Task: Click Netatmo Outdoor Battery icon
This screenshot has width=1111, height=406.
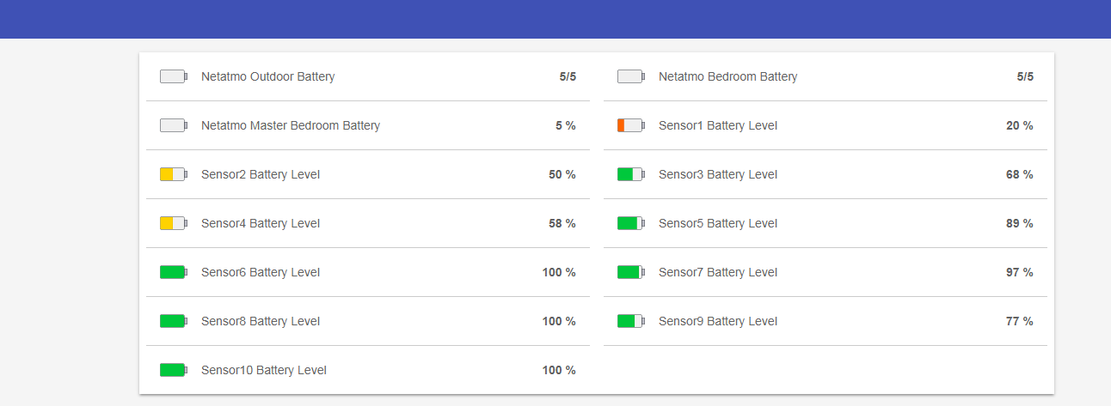Action: click(174, 76)
